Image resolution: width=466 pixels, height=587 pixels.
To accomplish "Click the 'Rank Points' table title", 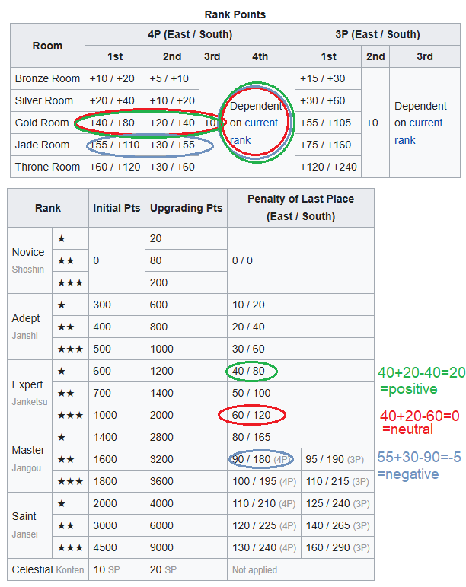I will tap(235, 14).
